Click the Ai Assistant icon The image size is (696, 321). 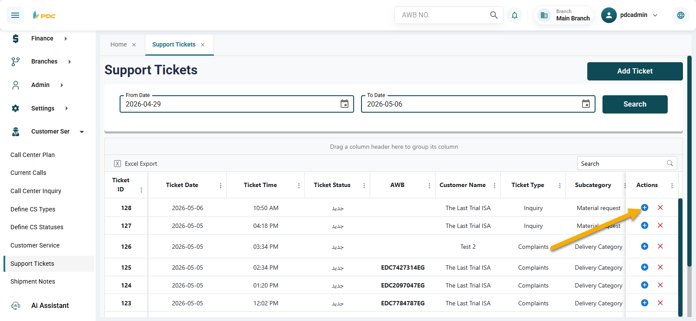coord(16,306)
